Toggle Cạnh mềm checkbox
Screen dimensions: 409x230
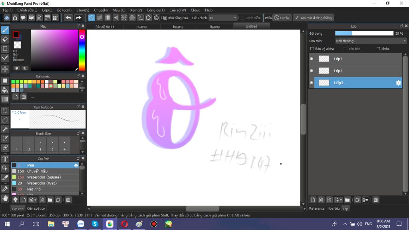click(242, 18)
